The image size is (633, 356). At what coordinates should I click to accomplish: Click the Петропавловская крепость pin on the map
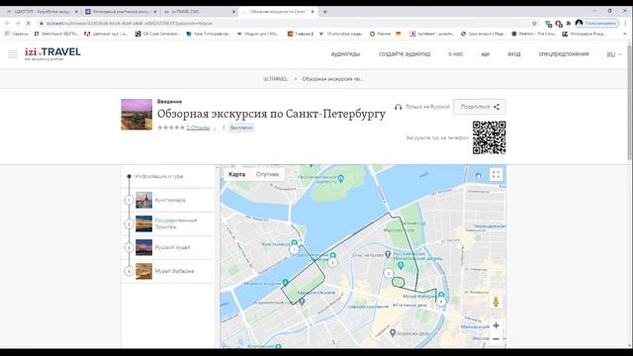pos(341,178)
